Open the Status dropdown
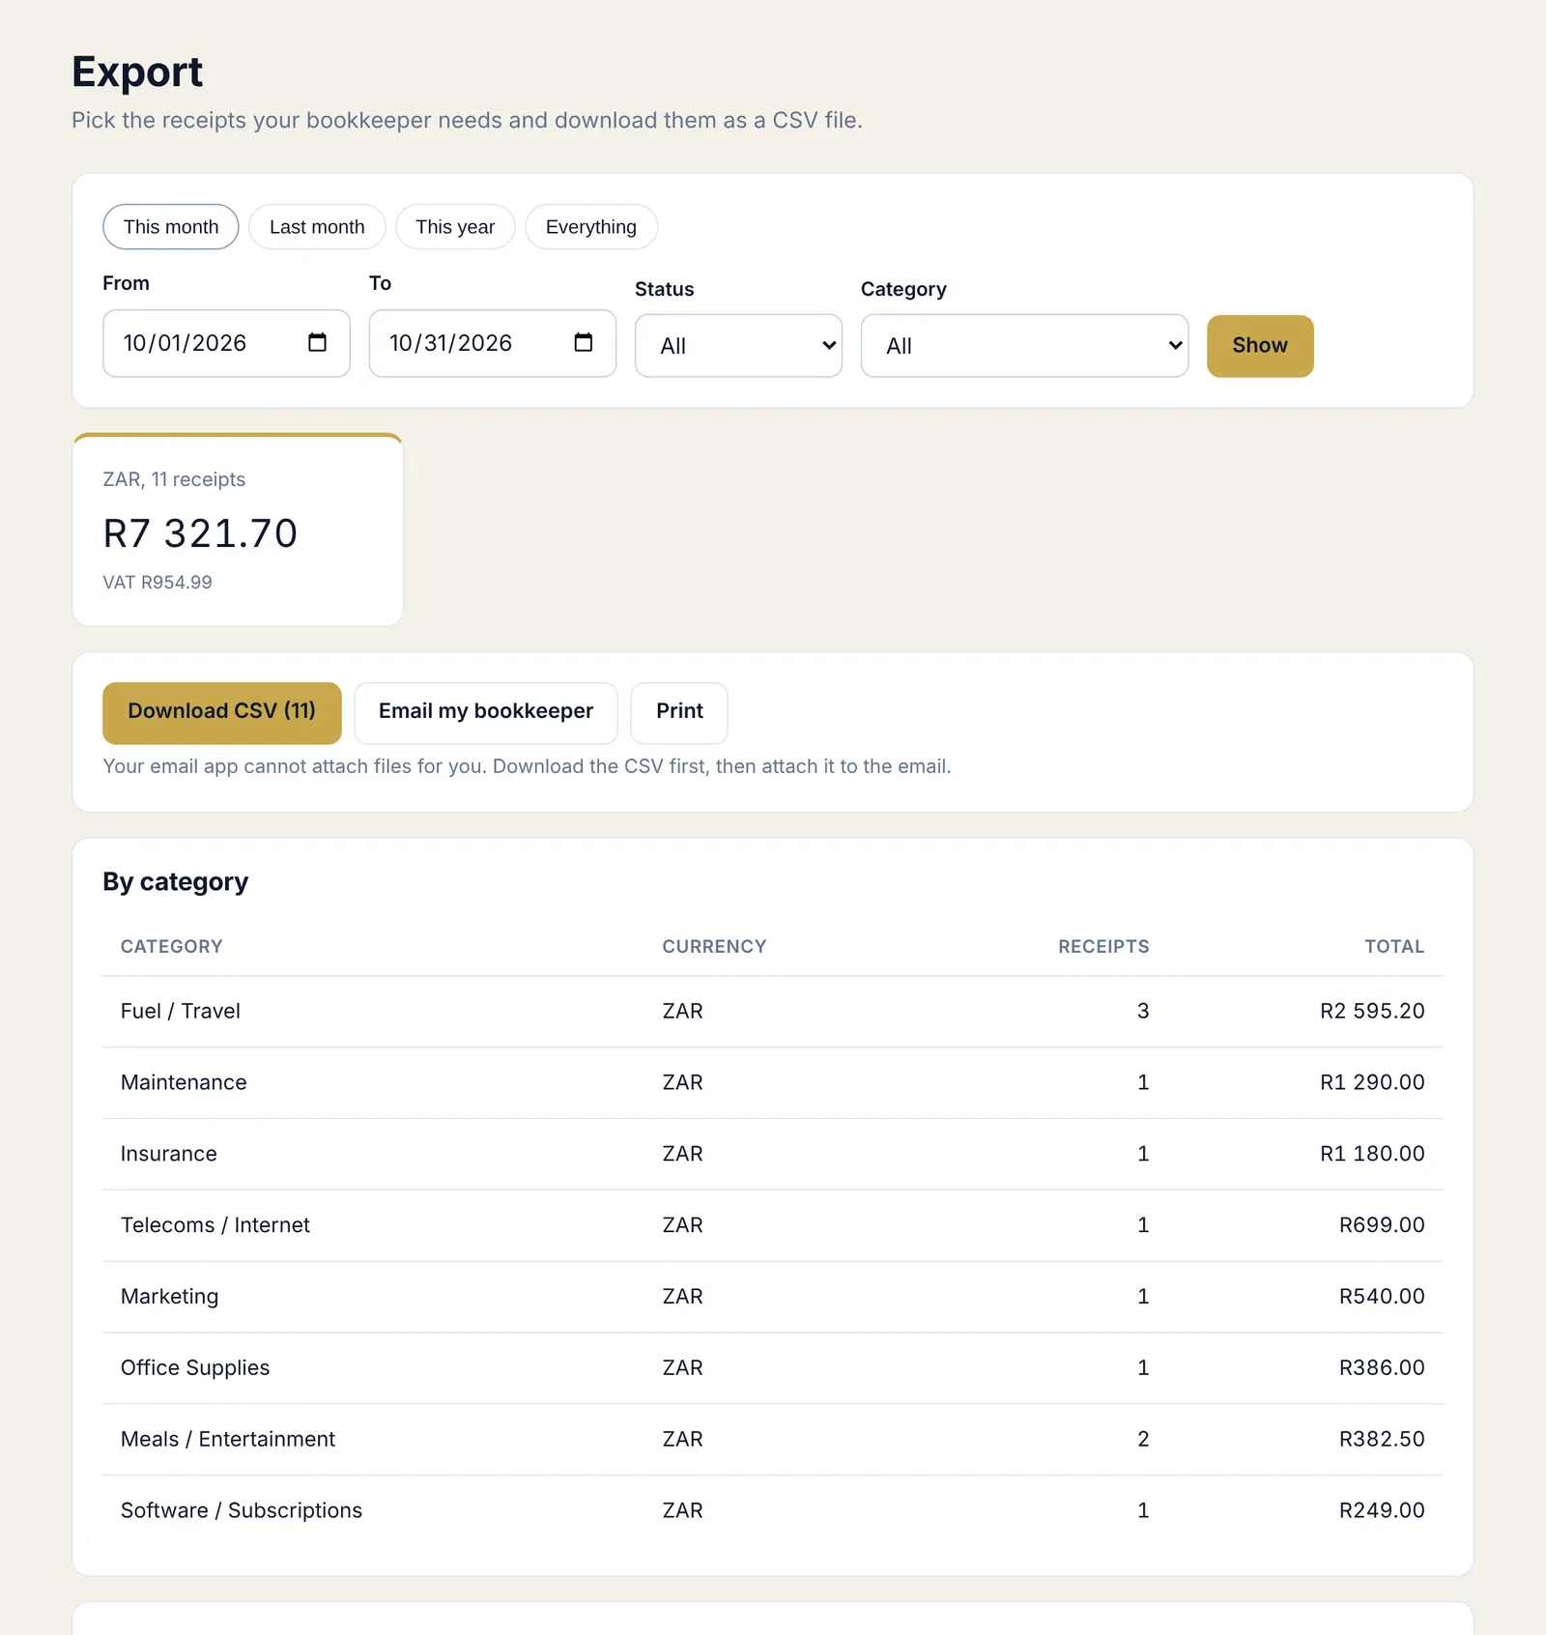This screenshot has width=1546, height=1635. tap(738, 345)
